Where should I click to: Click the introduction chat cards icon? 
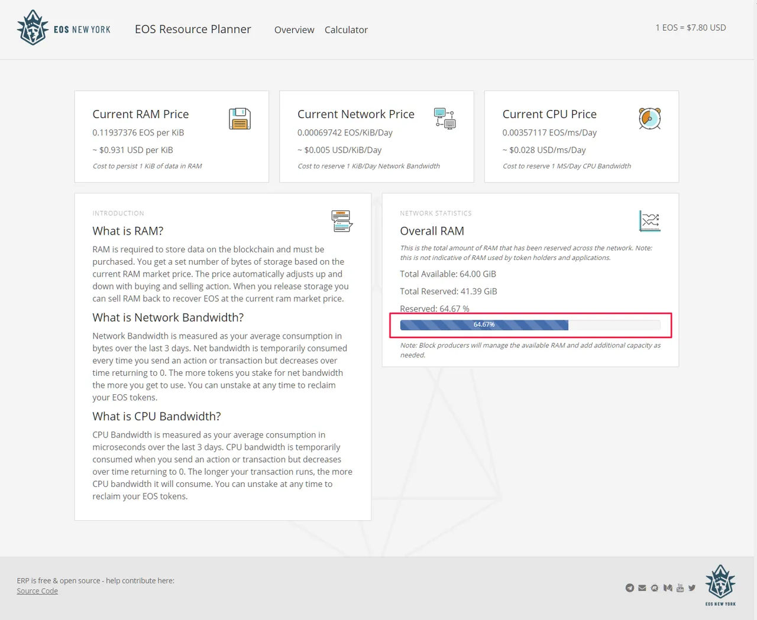click(x=342, y=221)
